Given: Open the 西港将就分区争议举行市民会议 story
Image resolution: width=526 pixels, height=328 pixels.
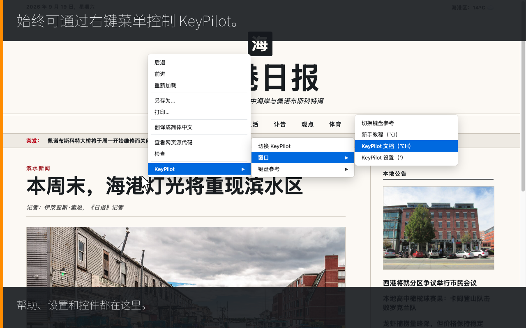Looking at the screenshot, I should tap(430, 283).
